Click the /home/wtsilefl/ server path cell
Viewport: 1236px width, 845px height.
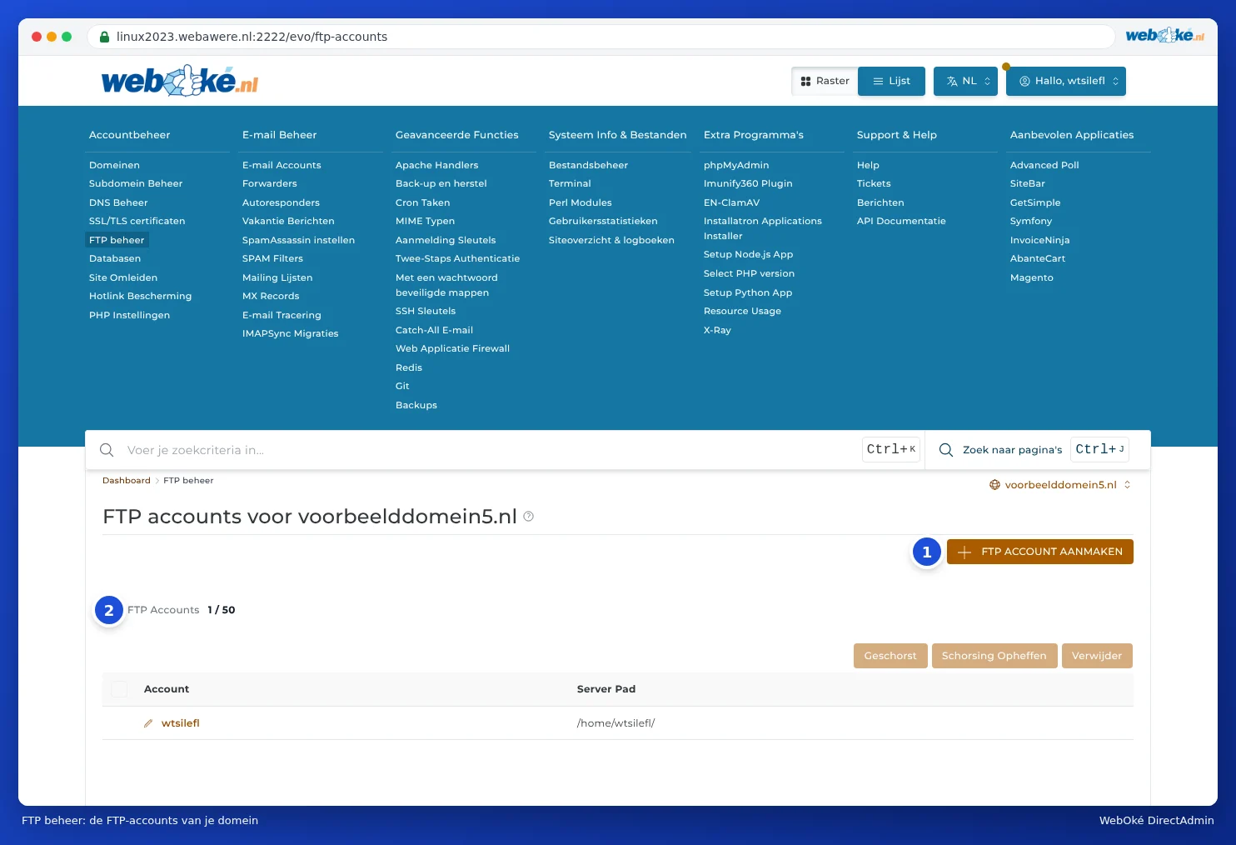click(616, 723)
